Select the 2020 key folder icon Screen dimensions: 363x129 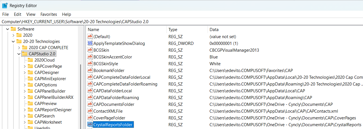(x=19, y=35)
